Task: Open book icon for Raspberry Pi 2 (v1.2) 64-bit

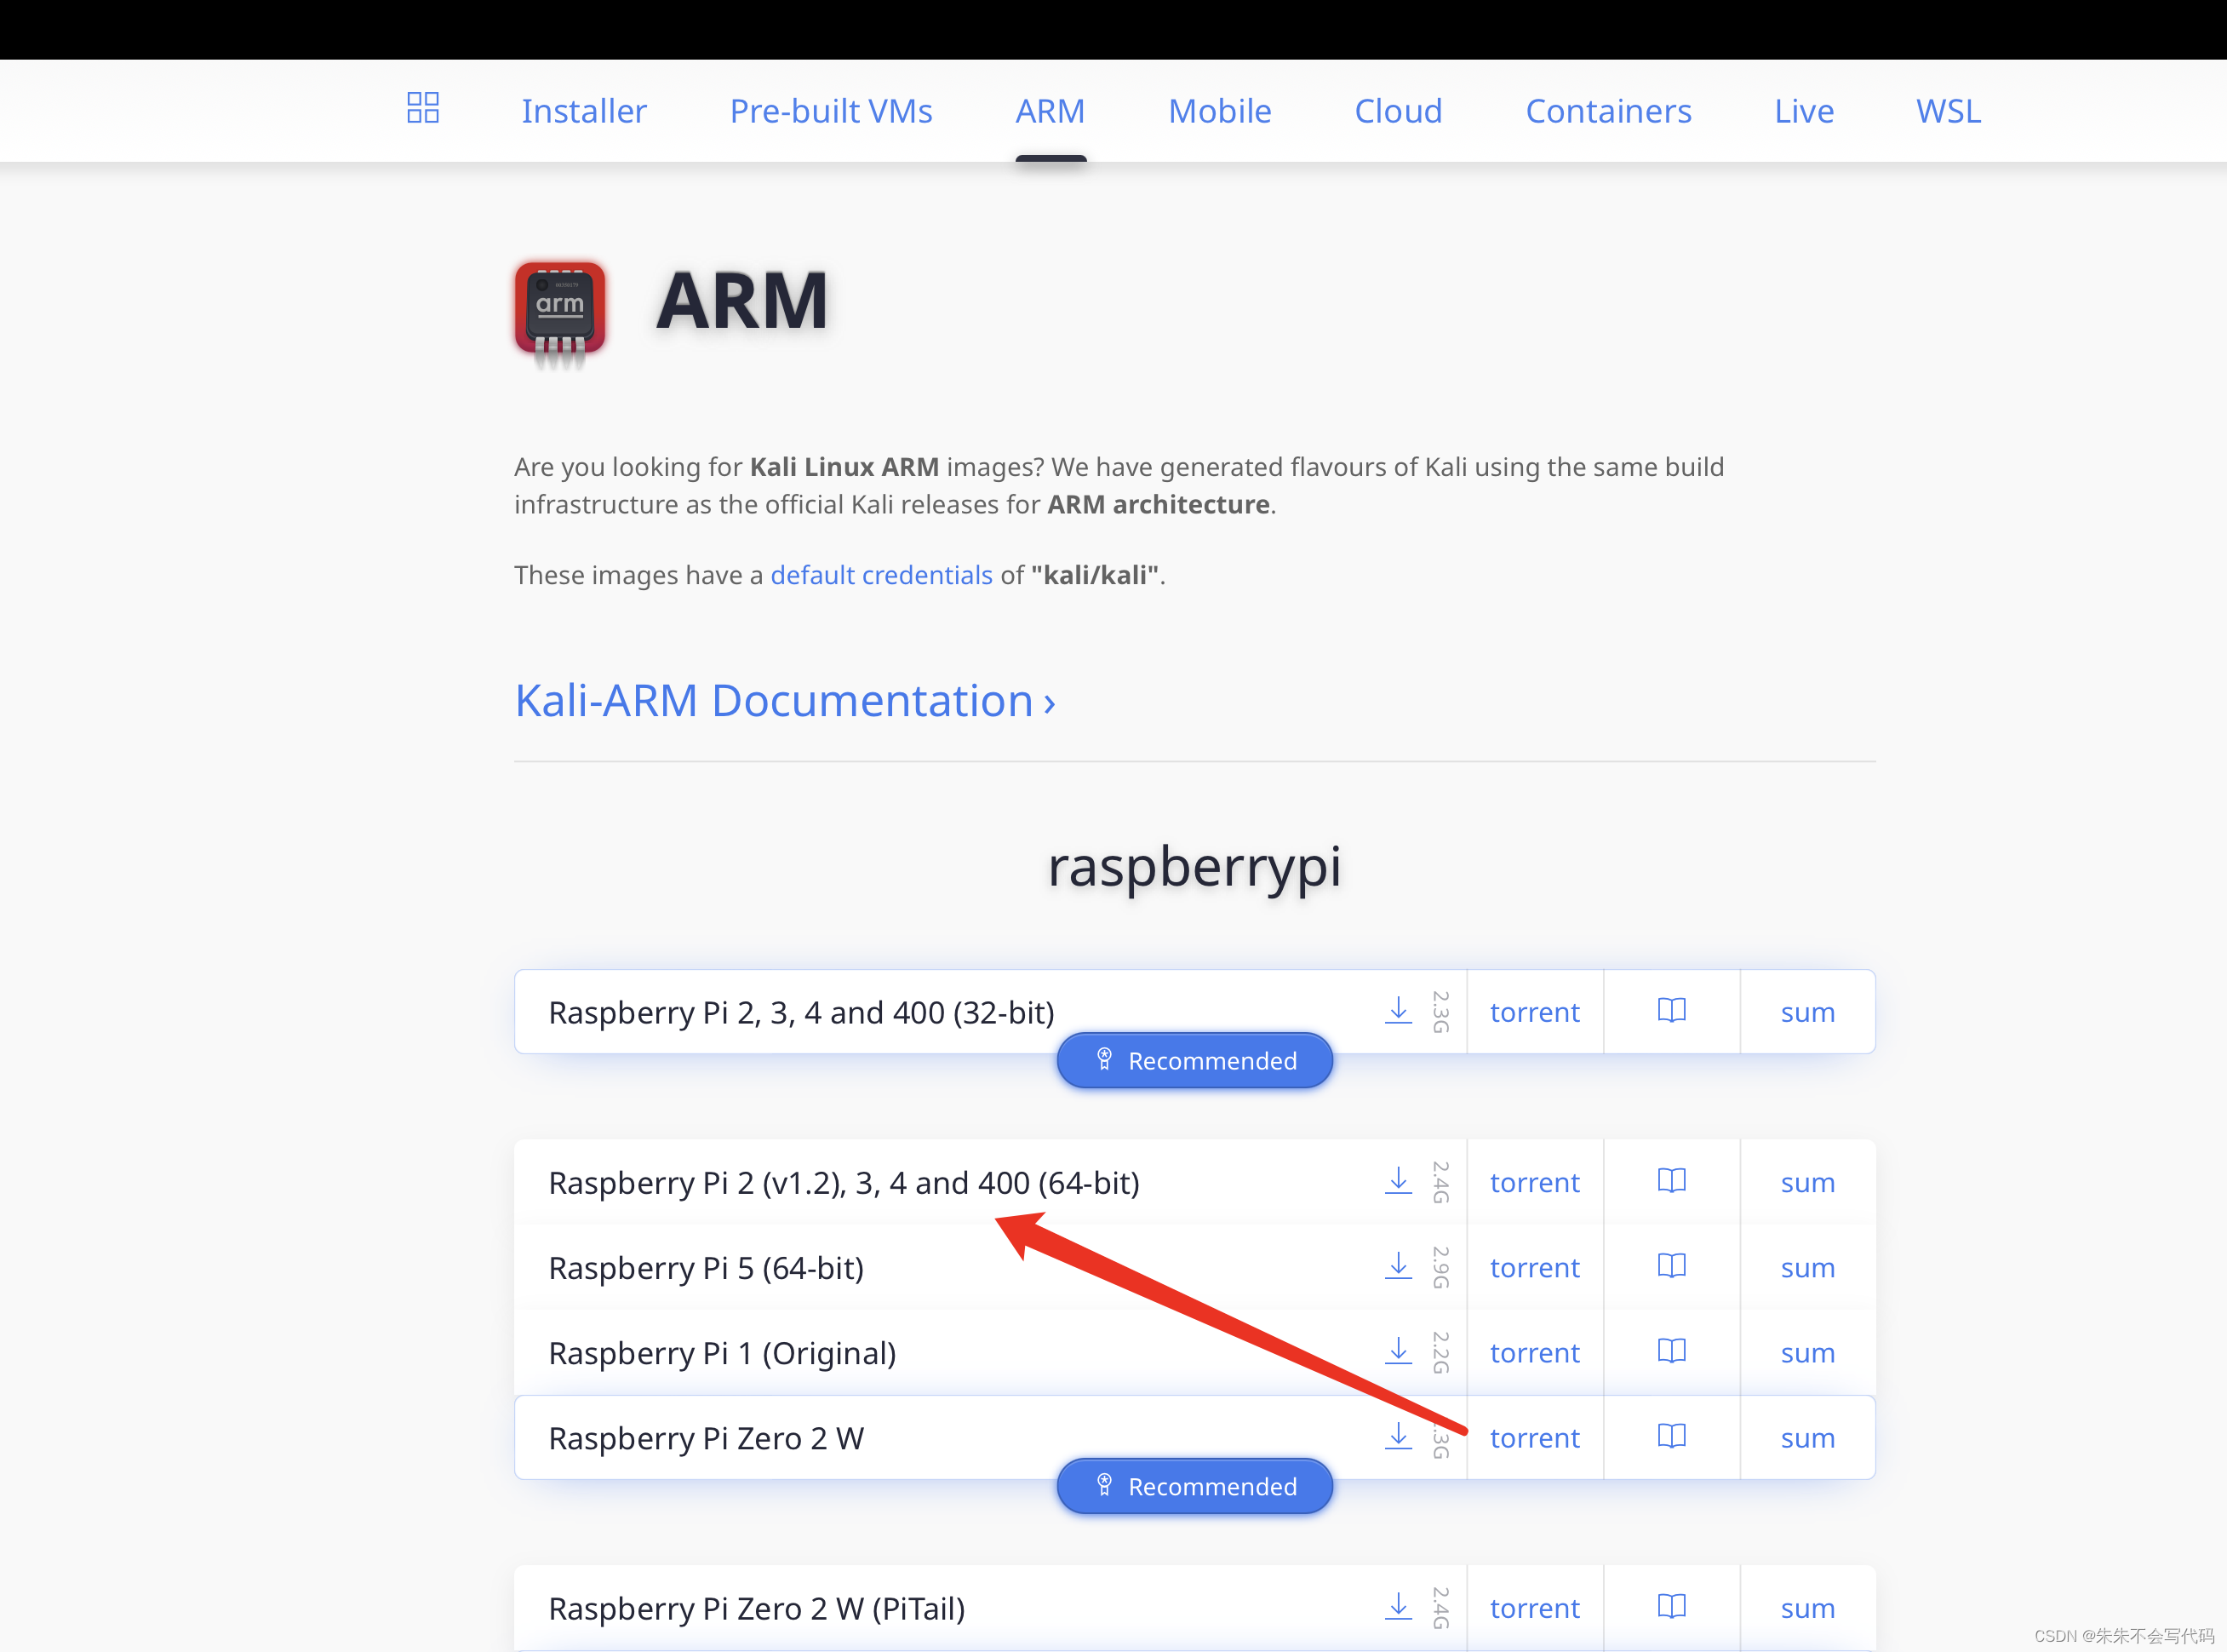Action: 1671,1180
